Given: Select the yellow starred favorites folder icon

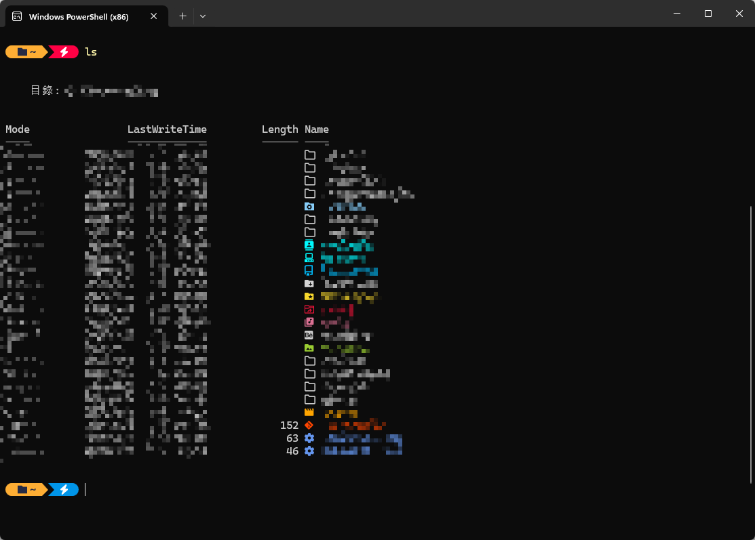Looking at the screenshot, I should click(x=309, y=296).
